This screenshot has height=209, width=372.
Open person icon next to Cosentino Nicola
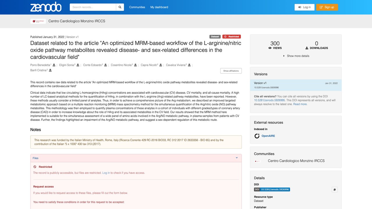coord(135,65)
